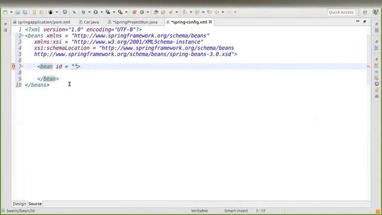This screenshot has height=215, width=382.
Task: Open the New wizard dropdown arrow
Action: coord(11,12)
